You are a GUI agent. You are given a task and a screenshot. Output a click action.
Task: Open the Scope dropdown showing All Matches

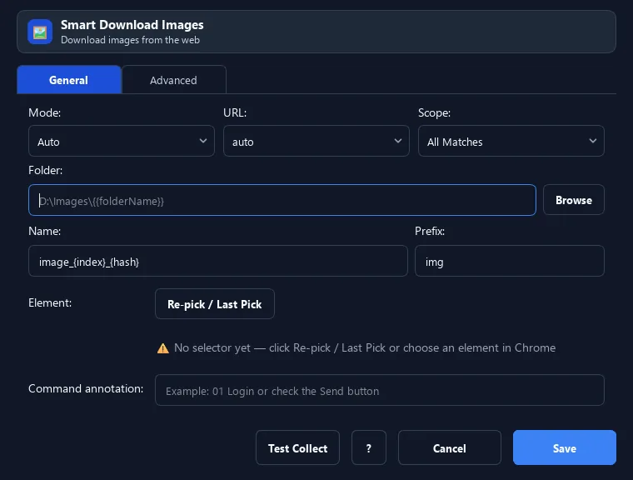tap(511, 141)
